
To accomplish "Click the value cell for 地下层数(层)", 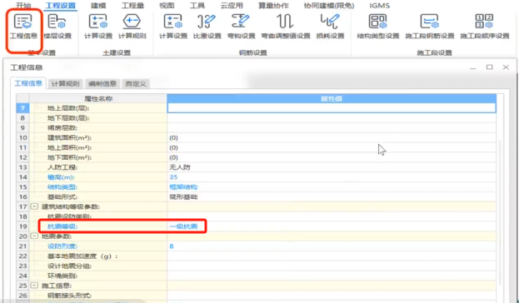I will [332, 117].
